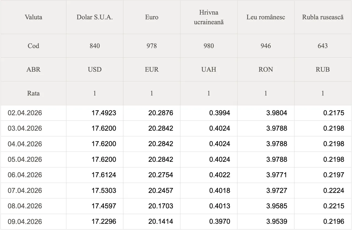The width and height of the screenshot is (352, 230).
Task: Click the Rubla rusească header
Action: click(x=323, y=17)
